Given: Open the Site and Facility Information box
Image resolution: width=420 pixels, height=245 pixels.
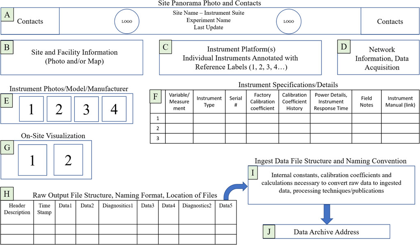Looking at the screenshot, I should coord(72,57).
